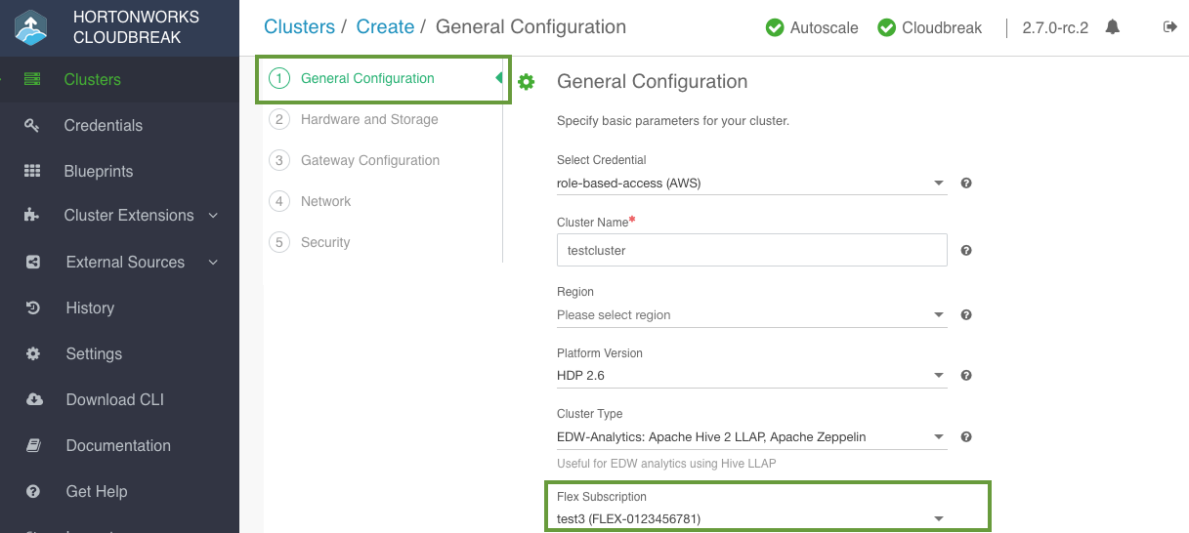The width and height of the screenshot is (1189, 533).
Task: Open Credentials in the sidebar
Action: pos(104,125)
